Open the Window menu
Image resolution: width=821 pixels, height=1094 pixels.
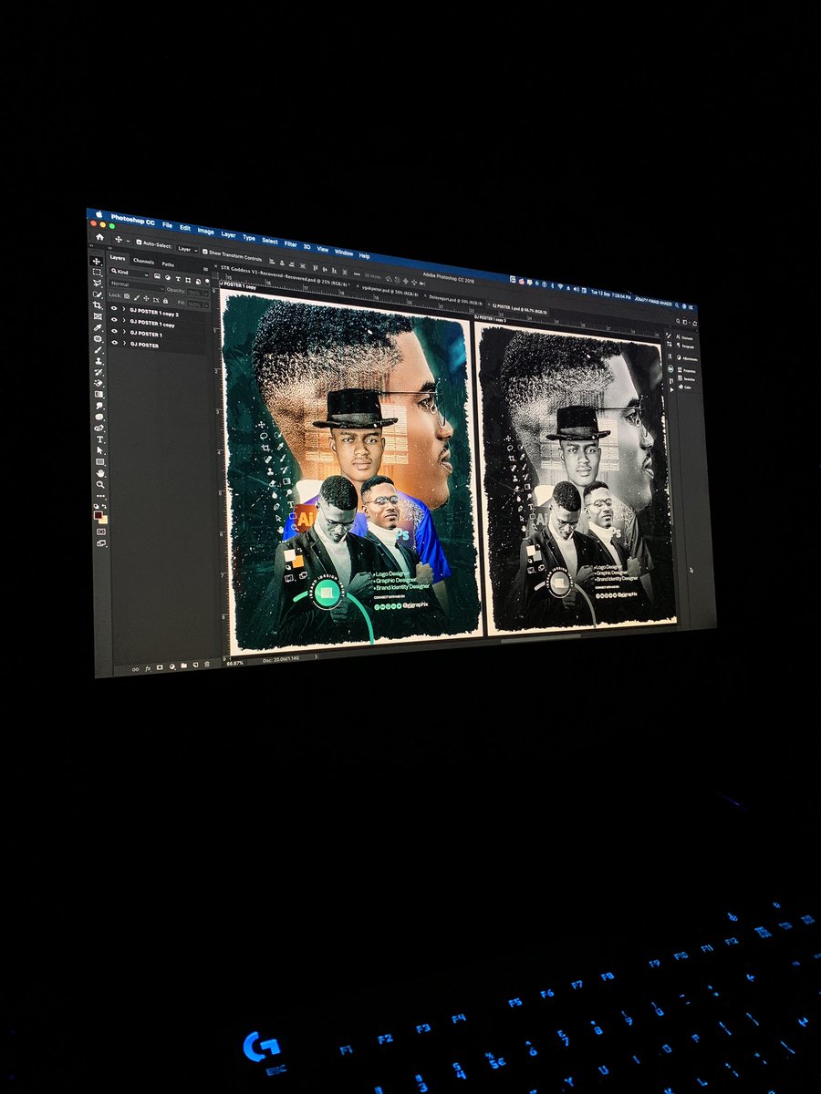344,253
